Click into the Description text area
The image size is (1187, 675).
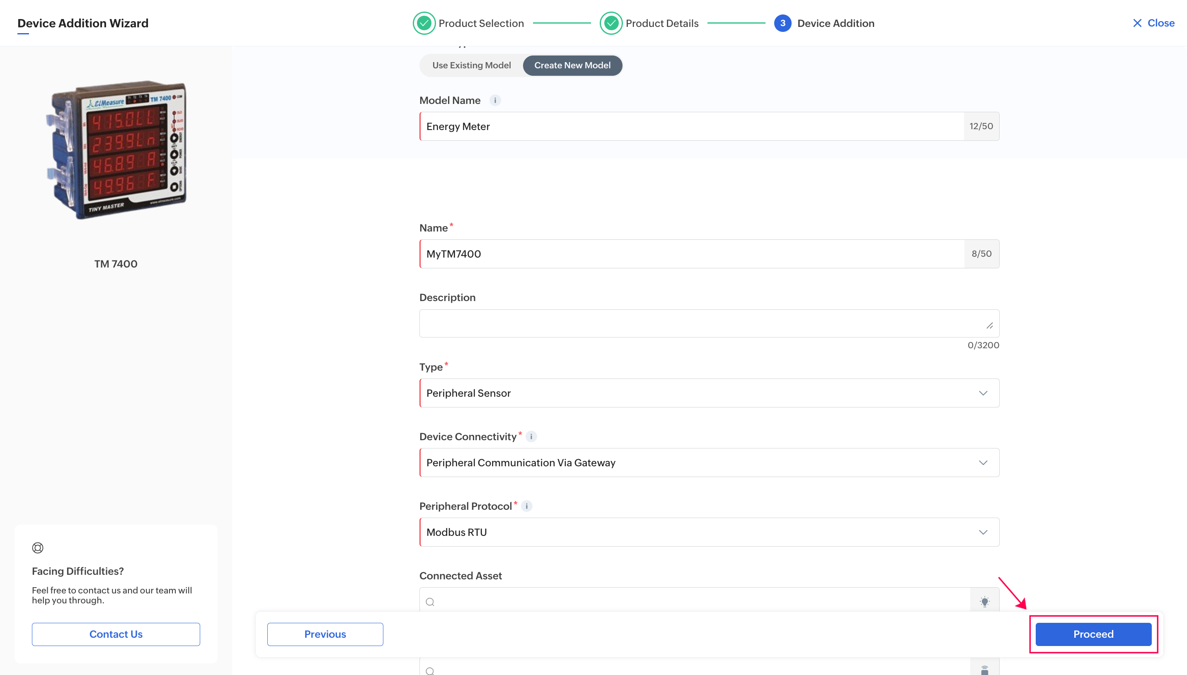pos(709,323)
